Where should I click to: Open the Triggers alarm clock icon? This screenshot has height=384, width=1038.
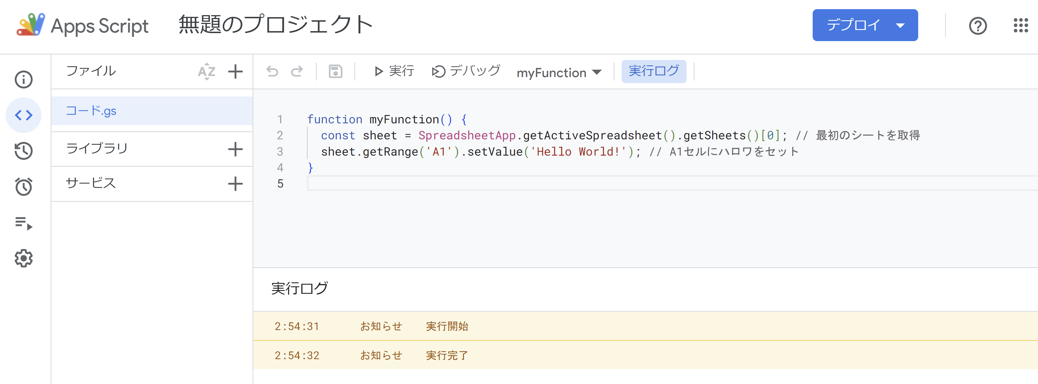pos(23,187)
